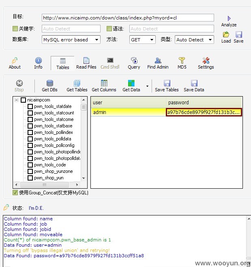
Task: Check pwn_tools_polldata table checkbox
Action: (x=30, y=139)
